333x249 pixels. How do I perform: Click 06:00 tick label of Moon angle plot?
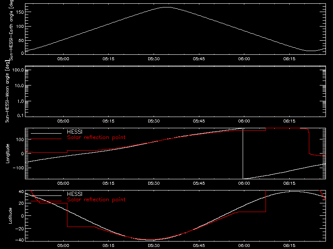pos(244,121)
